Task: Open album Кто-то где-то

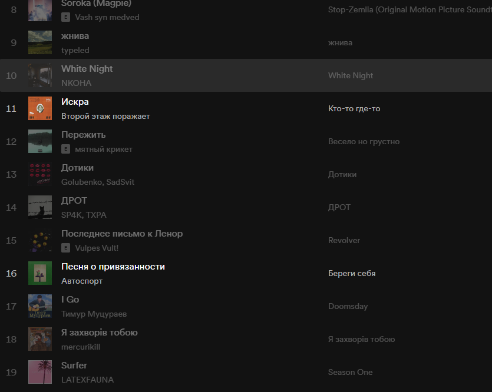Action: pos(354,108)
